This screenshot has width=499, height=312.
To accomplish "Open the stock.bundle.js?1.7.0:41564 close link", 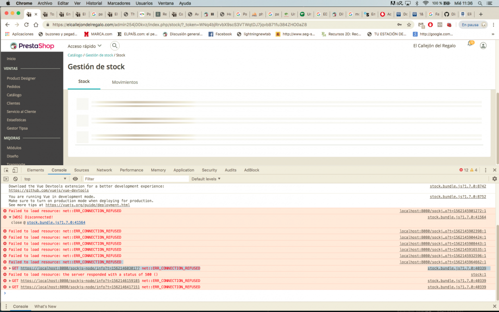I will (56, 223).
